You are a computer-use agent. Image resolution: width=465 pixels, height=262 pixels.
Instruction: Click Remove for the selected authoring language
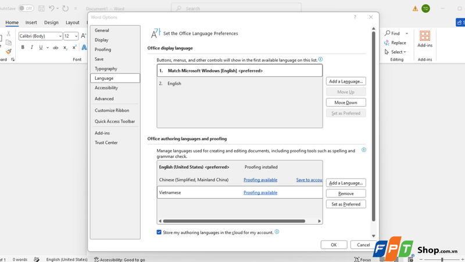coord(346,194)
